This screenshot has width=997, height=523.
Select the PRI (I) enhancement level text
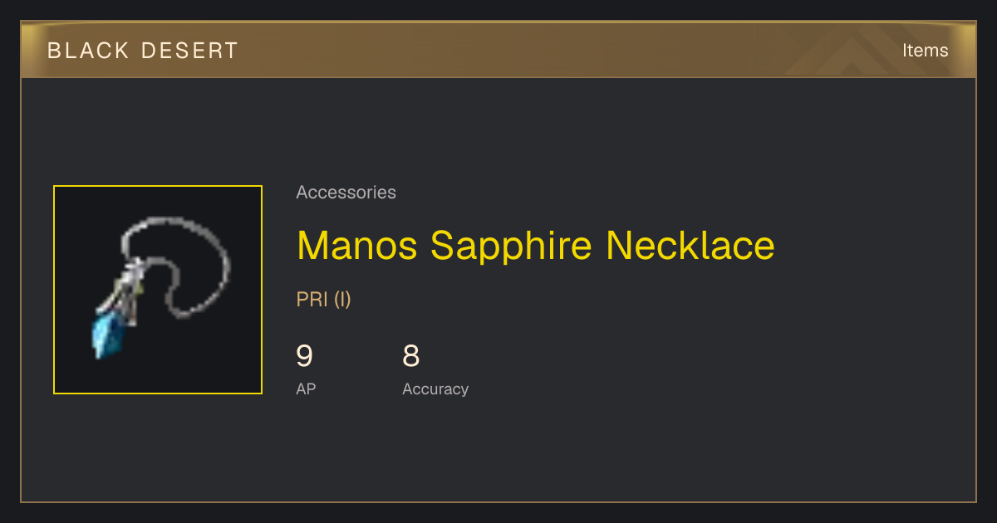tap(324, 300)
